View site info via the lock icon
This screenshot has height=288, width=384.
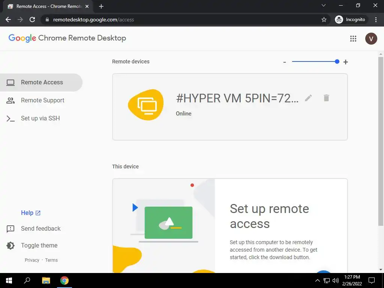click(x=47, y=19)
